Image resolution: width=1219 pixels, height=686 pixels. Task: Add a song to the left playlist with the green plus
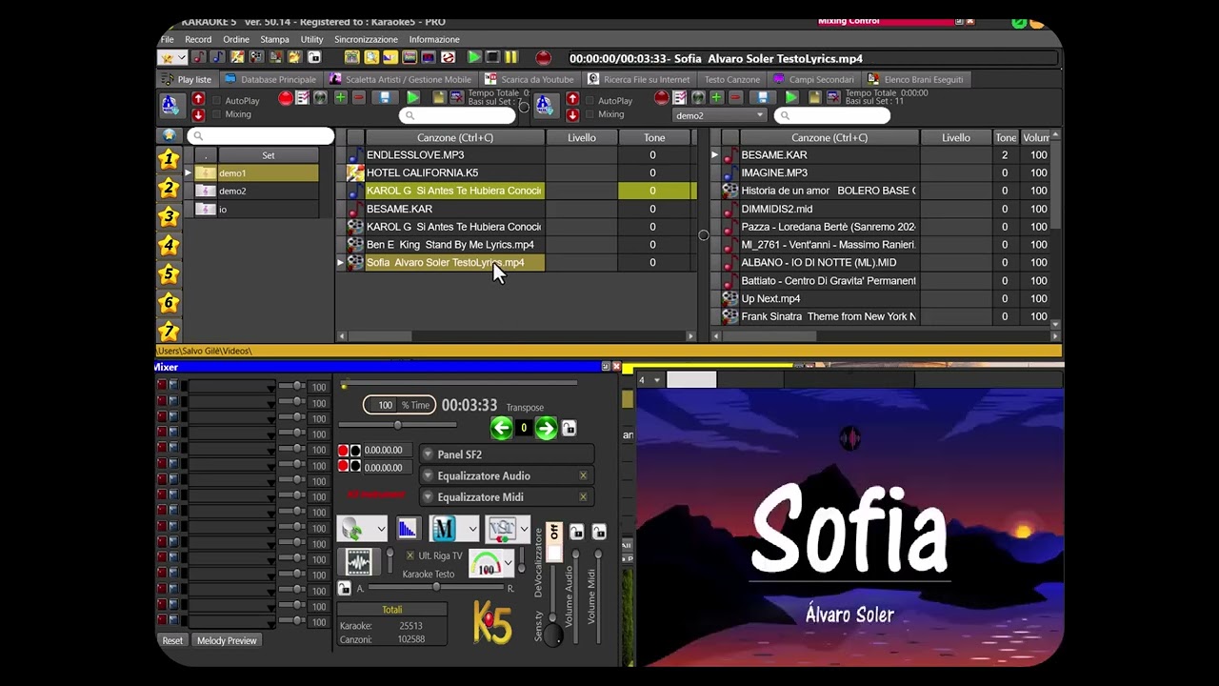coord(340,98)
